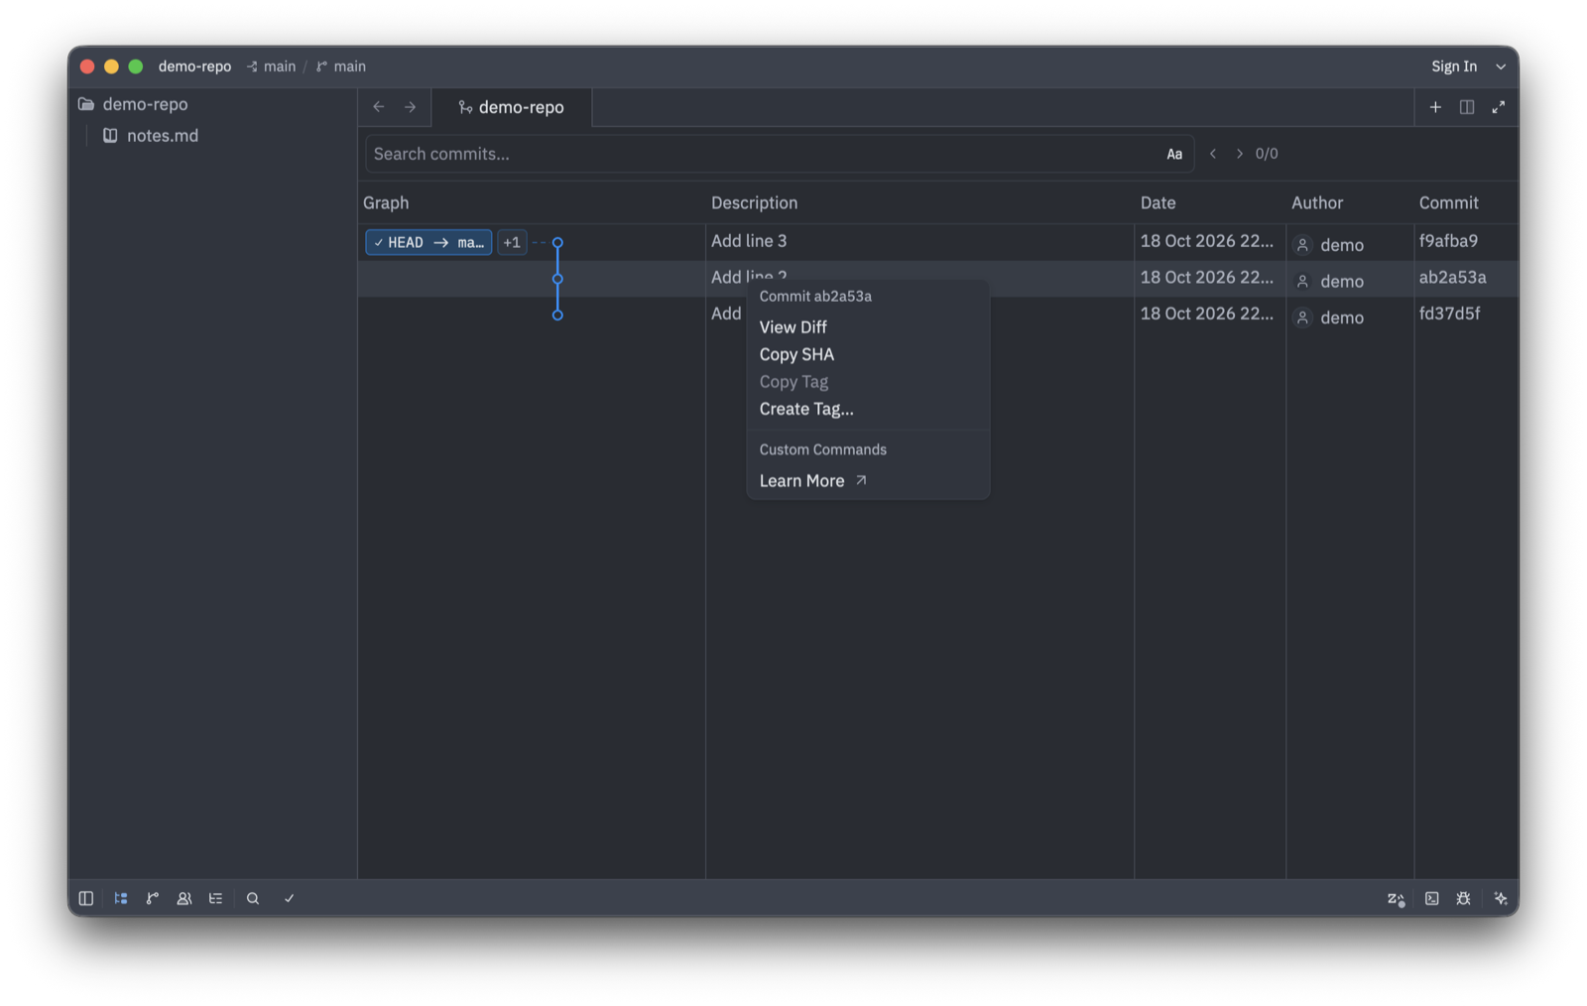
Task: Click the Description column header
Action: click(x=754, y=202)
